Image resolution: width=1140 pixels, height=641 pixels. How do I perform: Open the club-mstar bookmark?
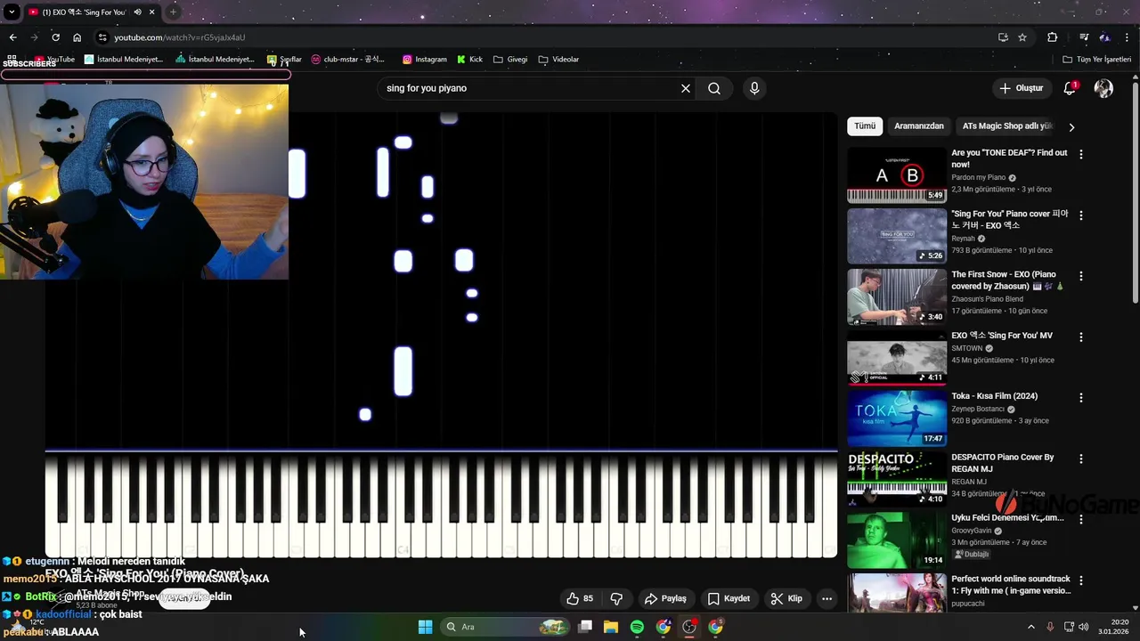[x=348, y=60]
